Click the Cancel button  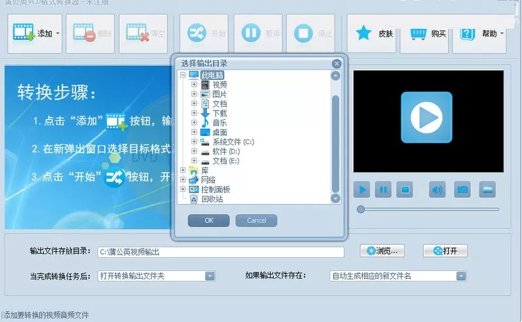click(256, 221)
